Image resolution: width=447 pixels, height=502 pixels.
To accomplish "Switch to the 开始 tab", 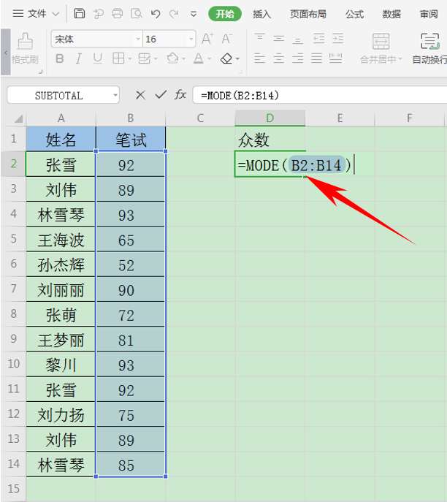I will coord(225,14).
